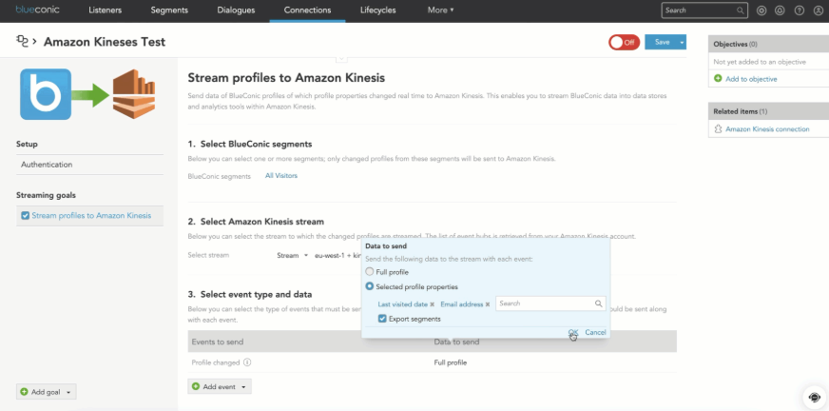Toggle the connection Off switch
The height and width of the screenshot is (411, 829).
[624, 42]
